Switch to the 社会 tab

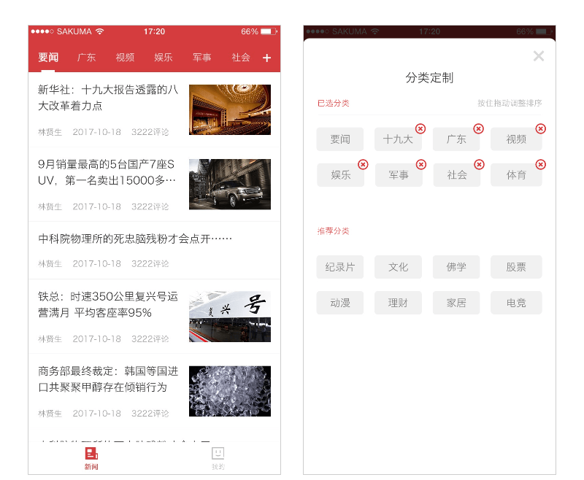(241, 58)
